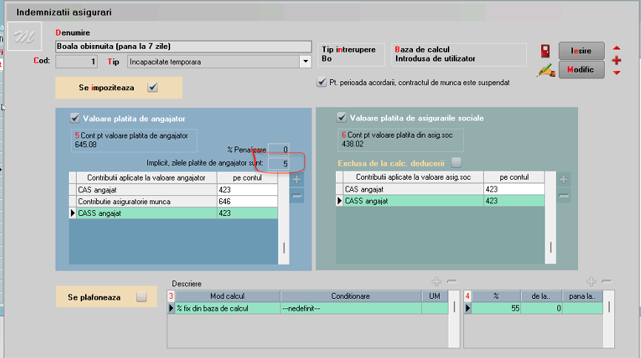
Task: Click the pencil edit icon beside Modific
Action: click(546, 70)
